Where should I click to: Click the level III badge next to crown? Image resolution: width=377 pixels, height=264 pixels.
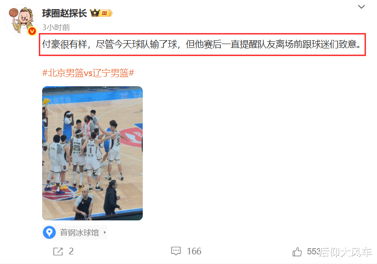pos(106,13)
